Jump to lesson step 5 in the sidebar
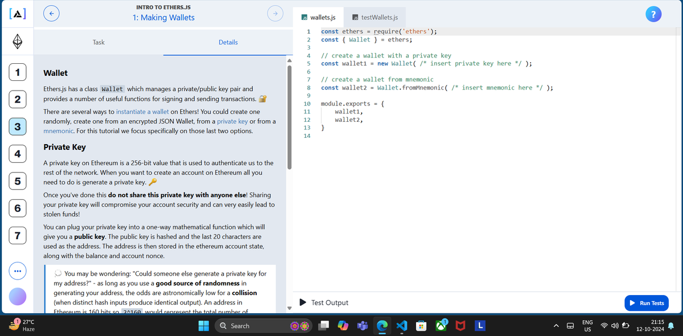Image resolution: width=683 pixels, height=336 pixels. tap(17, 182)
